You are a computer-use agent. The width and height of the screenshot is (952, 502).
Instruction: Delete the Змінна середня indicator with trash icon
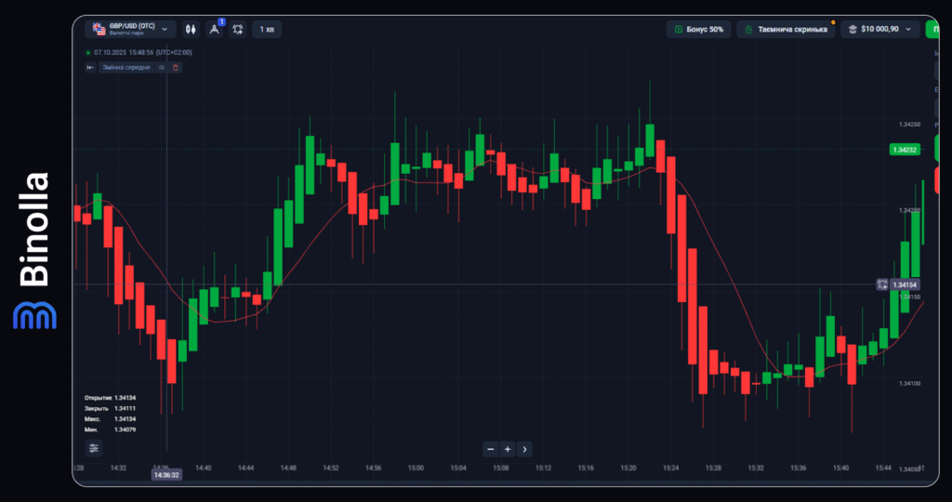point(176,68)
